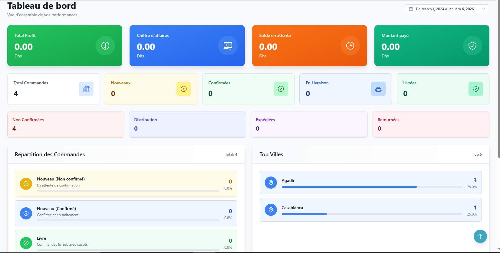Click the Confirmées checkmark icon
Viewport: 500px width, 253px height.
281,89
